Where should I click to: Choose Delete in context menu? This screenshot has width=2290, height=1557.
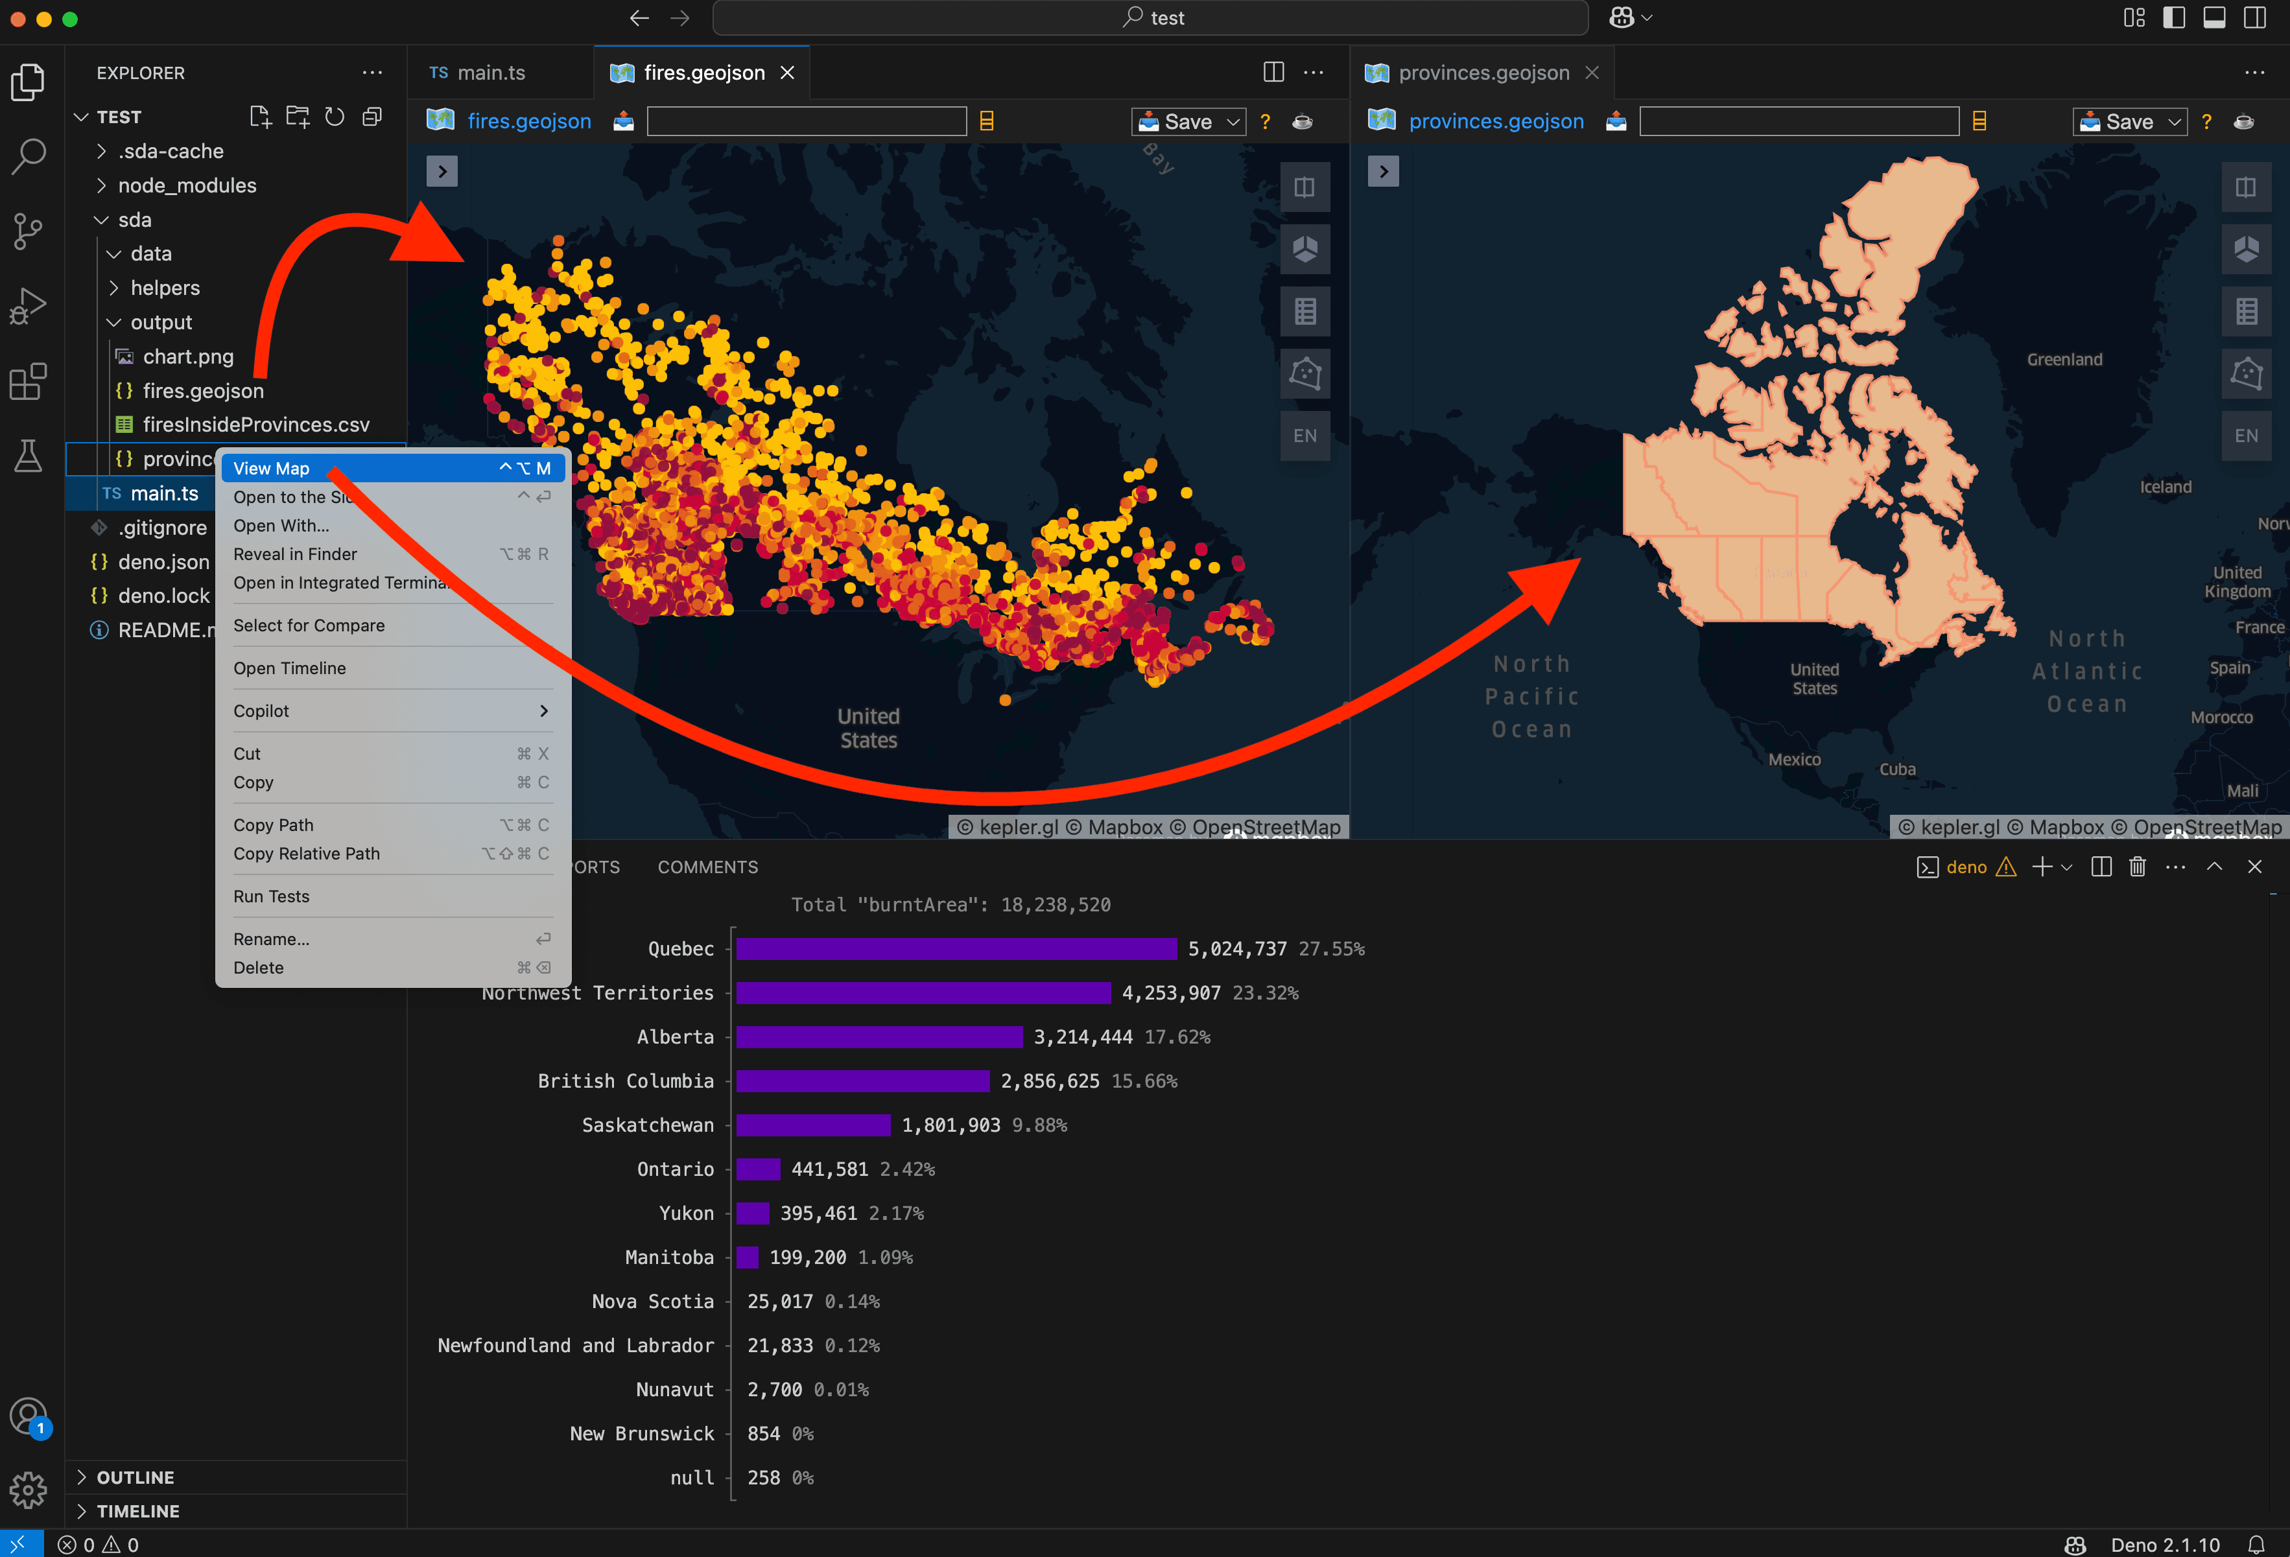pyautogui.click(x=392, y=968)
